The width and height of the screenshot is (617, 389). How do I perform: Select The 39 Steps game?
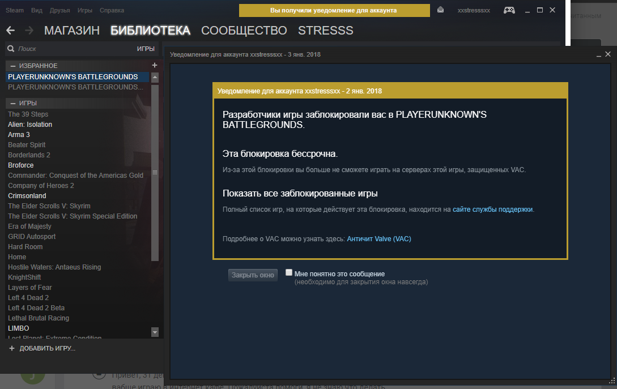[x=28, y=114]
